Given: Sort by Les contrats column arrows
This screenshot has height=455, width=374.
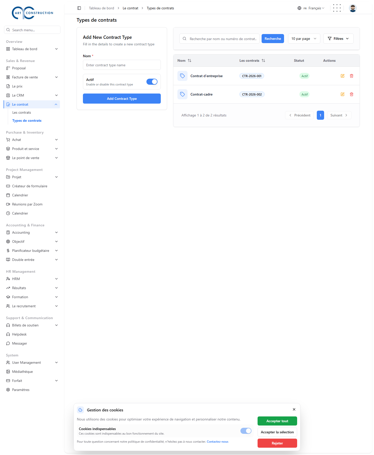Looking at the screenshot, I should pos(263,60).
